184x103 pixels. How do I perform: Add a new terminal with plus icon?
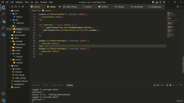point(162,85)
